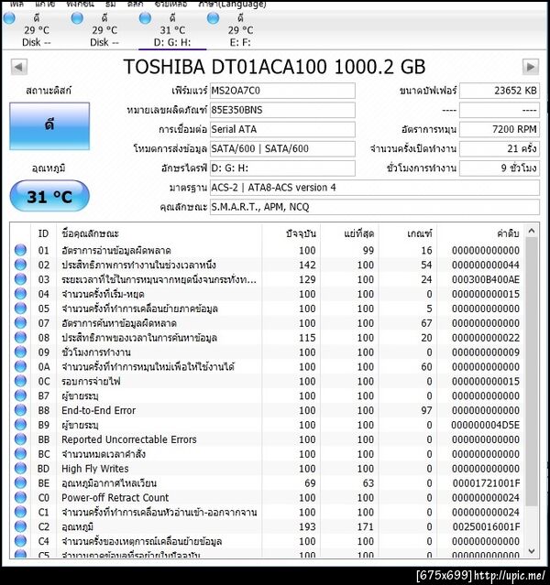Select the Reported Uncorrectable Errors row text
Screen dimensions: 550x585
tap(129, 439)
